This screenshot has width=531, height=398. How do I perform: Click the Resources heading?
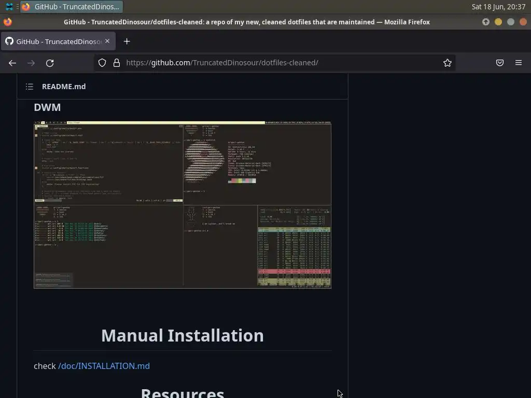click(x=183, y=393)
